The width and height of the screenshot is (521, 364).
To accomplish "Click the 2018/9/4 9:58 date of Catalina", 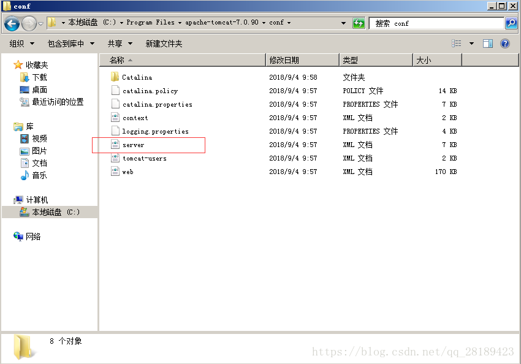I will (x=293, y=77).
